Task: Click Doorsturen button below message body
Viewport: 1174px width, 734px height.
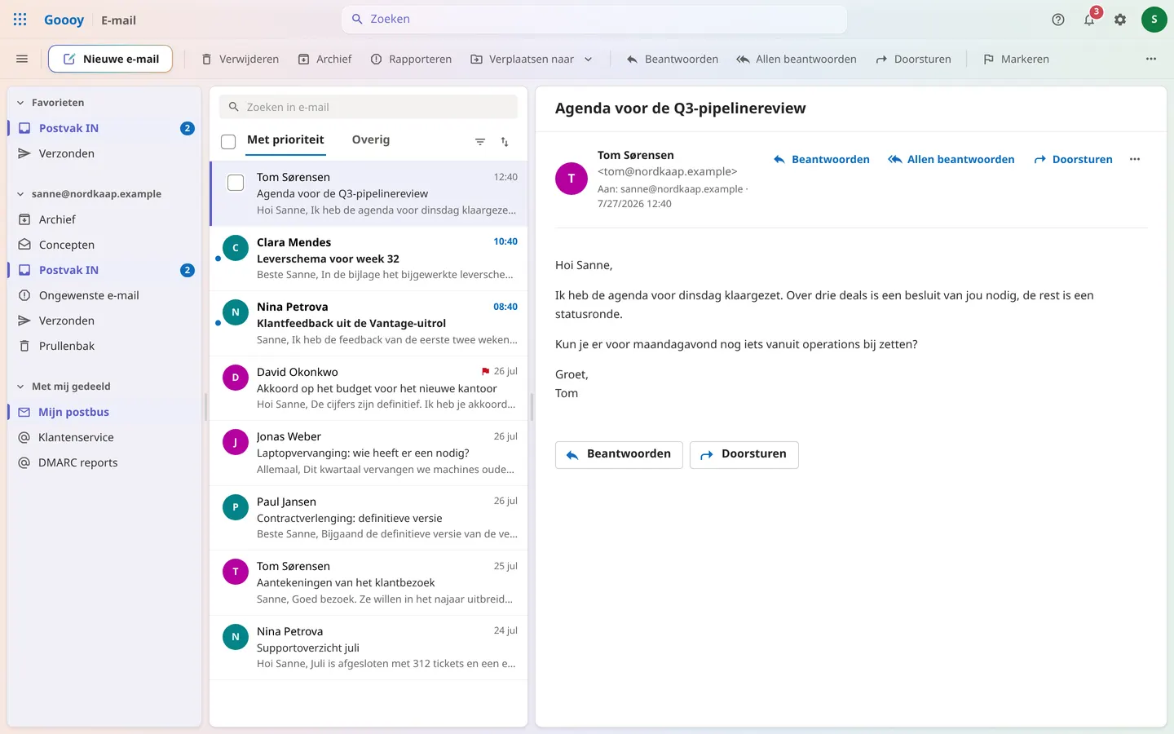Action: (744, 454)
